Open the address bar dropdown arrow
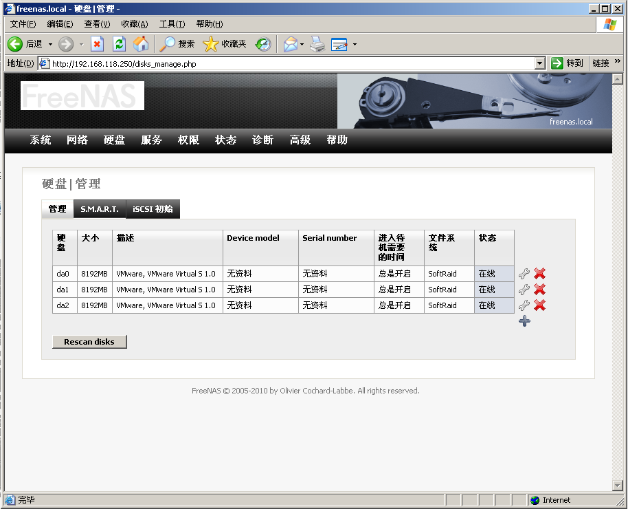The width and height of the screenshot is (628, 509). click(x=540, y=63)
